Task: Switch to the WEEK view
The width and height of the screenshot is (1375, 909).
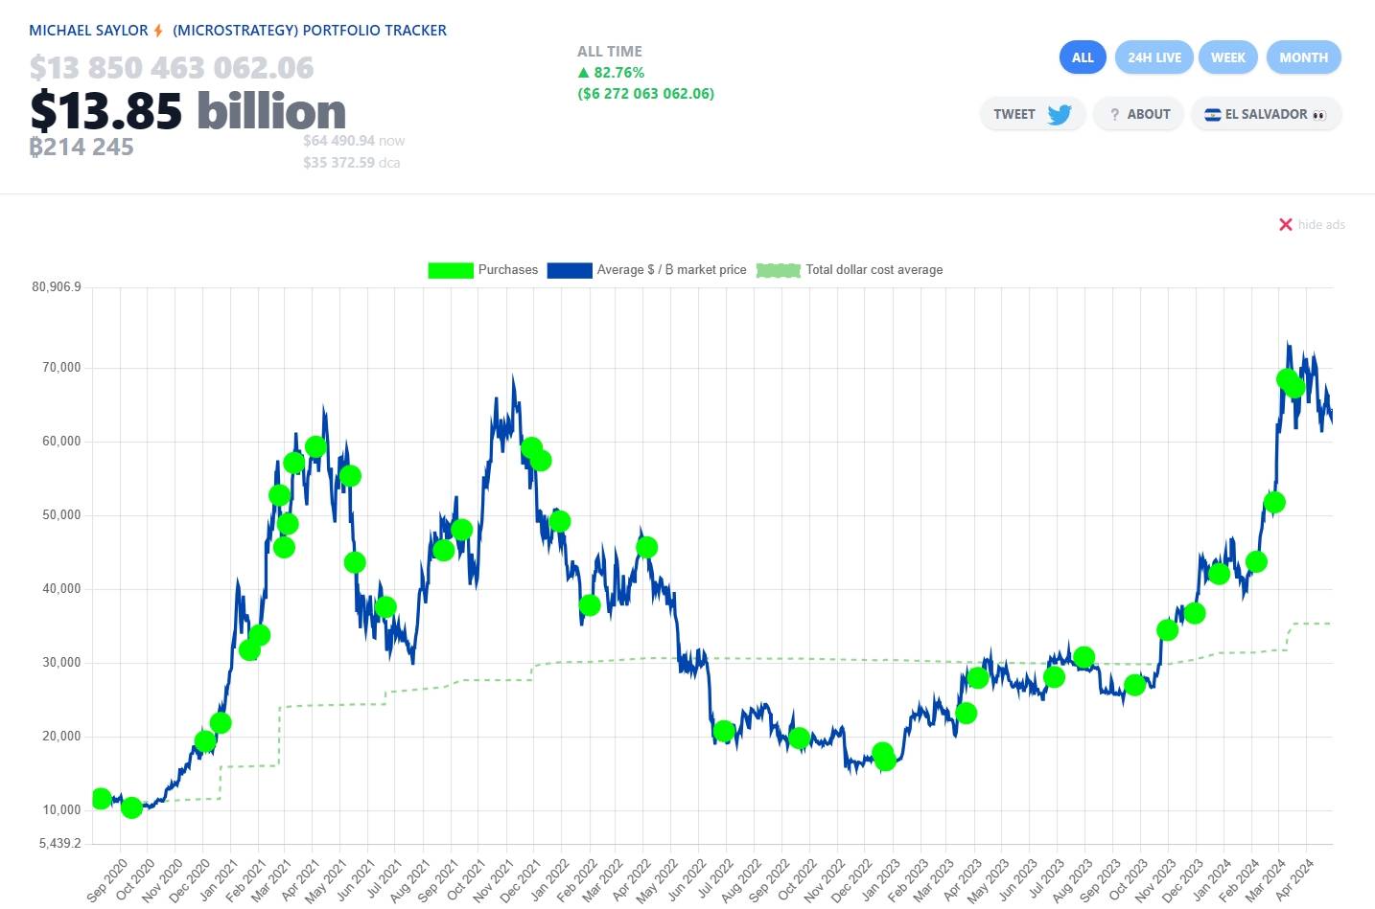Action: [1227, 57]
